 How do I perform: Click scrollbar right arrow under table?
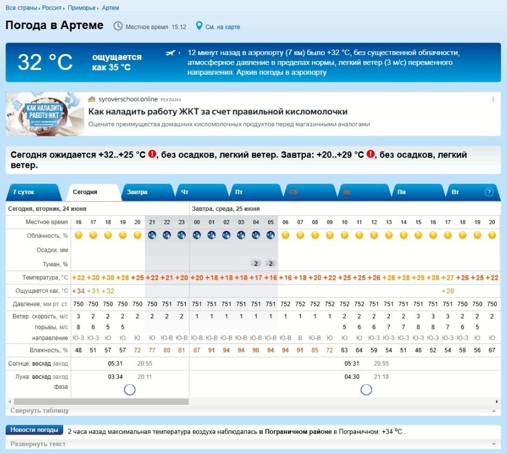click(x=497, y=402)
